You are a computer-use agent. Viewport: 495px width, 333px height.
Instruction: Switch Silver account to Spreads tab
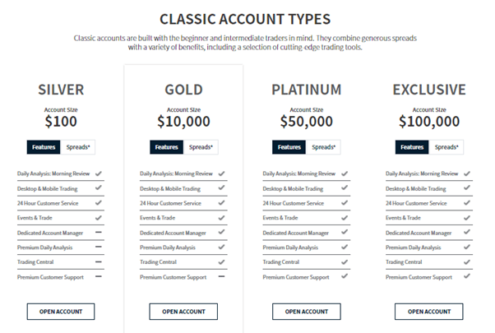click(x=76, y=147)
